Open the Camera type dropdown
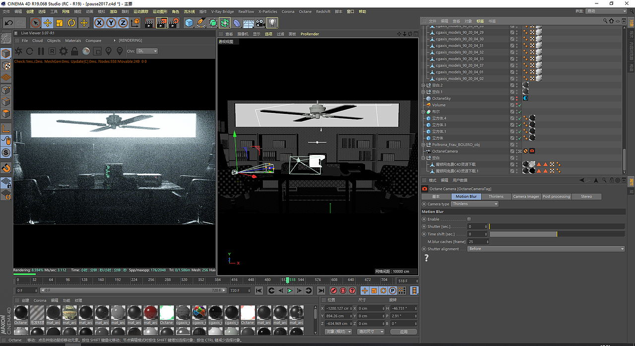This screenshot has width=635, height=346. (475, 204)
